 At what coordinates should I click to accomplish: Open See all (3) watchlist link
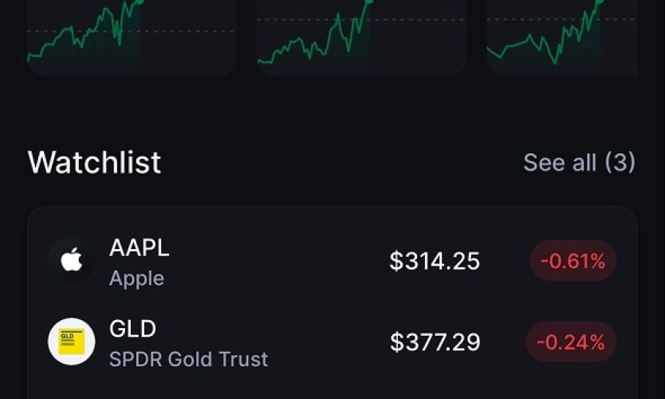[580, 163]
